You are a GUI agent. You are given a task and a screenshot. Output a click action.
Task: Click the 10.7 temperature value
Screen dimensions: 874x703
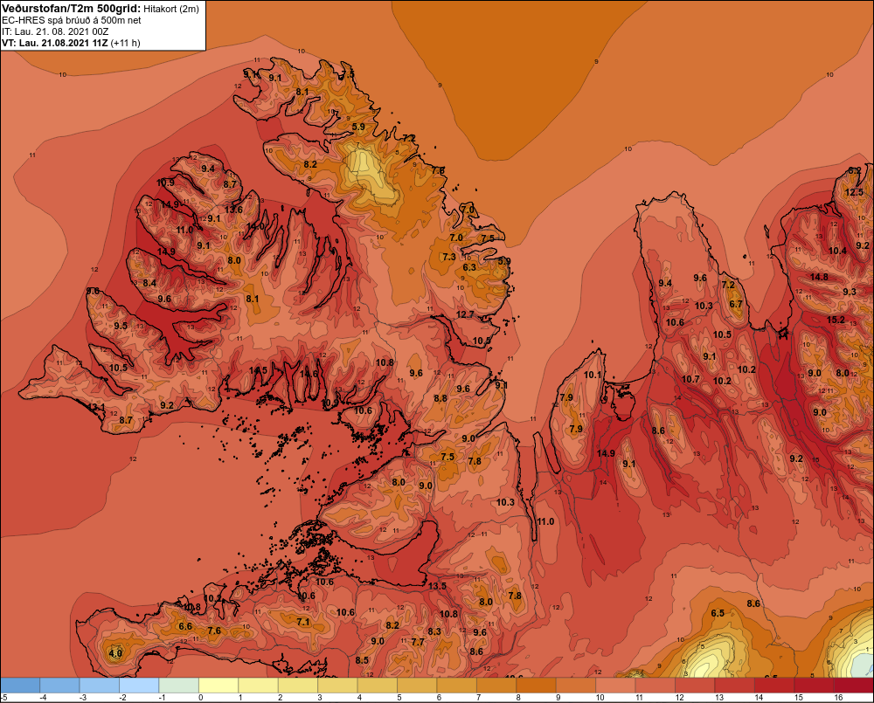[690, 379]
